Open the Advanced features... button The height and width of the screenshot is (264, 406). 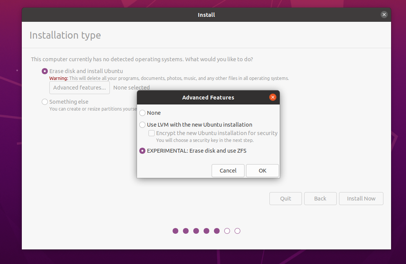(80, 88)
